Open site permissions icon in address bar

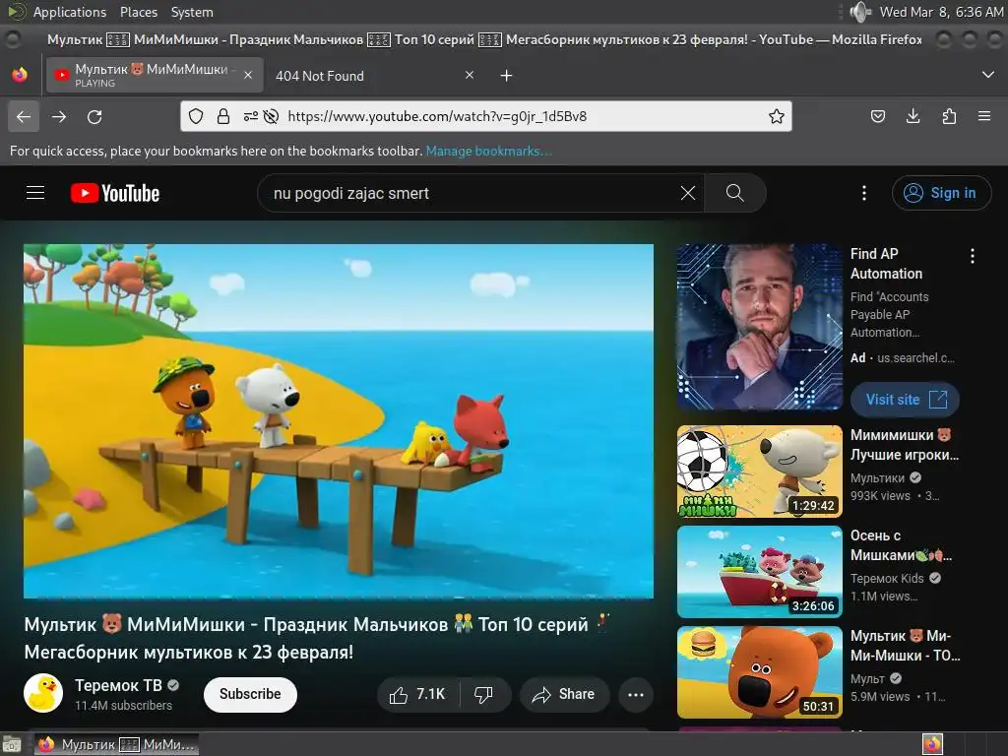point(251,116)
